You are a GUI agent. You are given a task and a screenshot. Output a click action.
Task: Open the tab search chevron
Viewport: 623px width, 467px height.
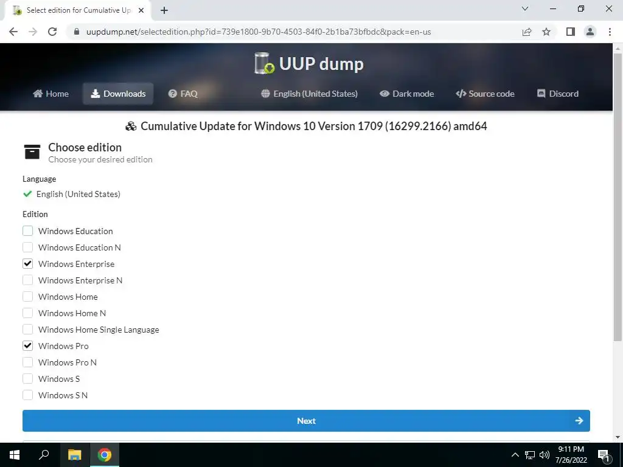pyautogui.click(x=525, y=9)
